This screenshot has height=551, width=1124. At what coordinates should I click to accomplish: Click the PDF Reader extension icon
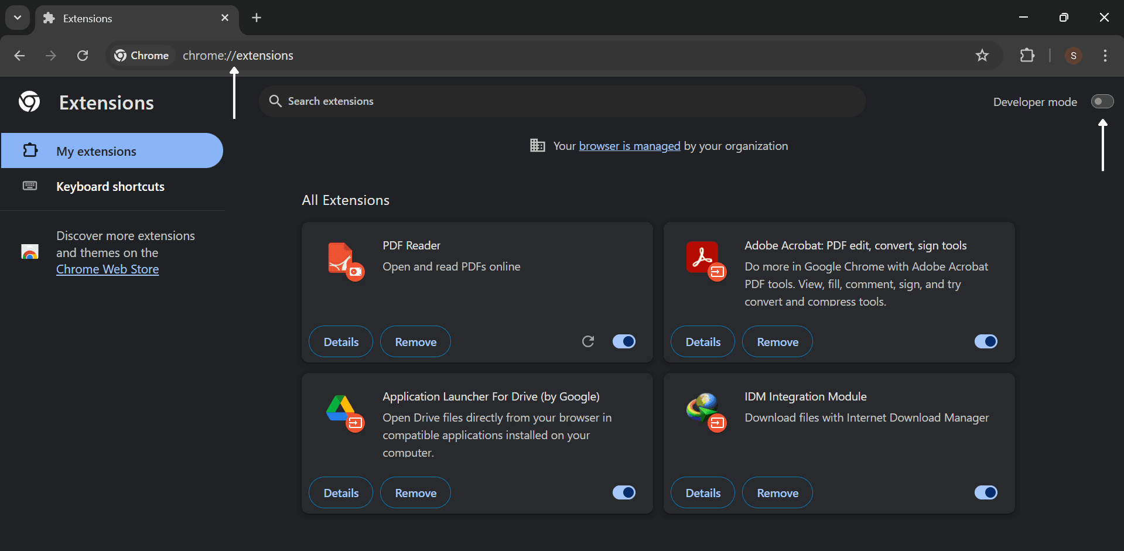[x=346, y=261]
